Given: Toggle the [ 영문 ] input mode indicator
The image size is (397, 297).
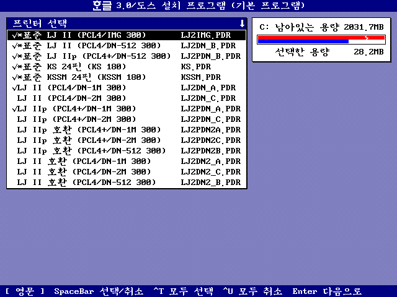Looking at the screenshot, I should 25,291.
